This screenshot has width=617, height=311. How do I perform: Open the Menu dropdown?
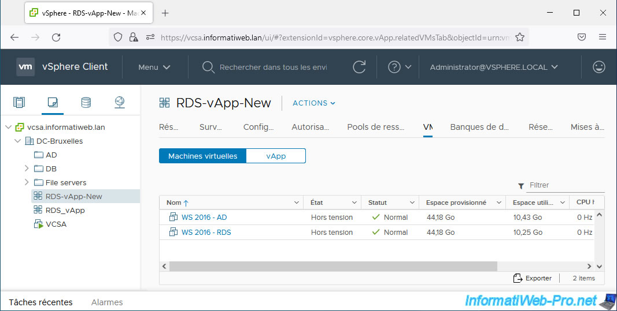pyautogui.click(x=154, y=67)
